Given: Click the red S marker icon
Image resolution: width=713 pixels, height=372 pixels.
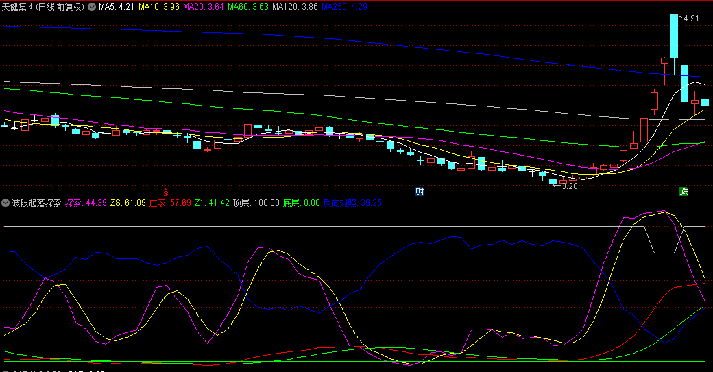Looking at the screenshot, I should (165, 191).
